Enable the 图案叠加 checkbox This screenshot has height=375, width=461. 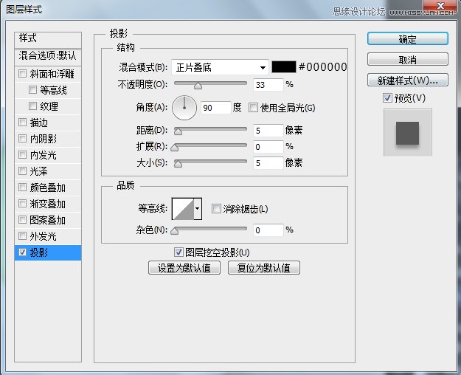click(x=23, y=219)
